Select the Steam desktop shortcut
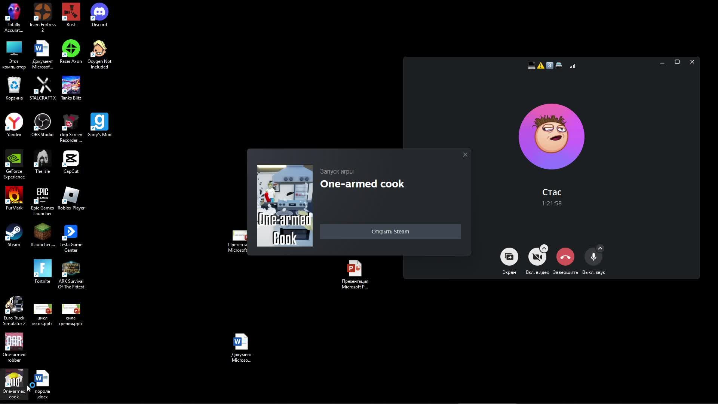 tap(14, 233)
